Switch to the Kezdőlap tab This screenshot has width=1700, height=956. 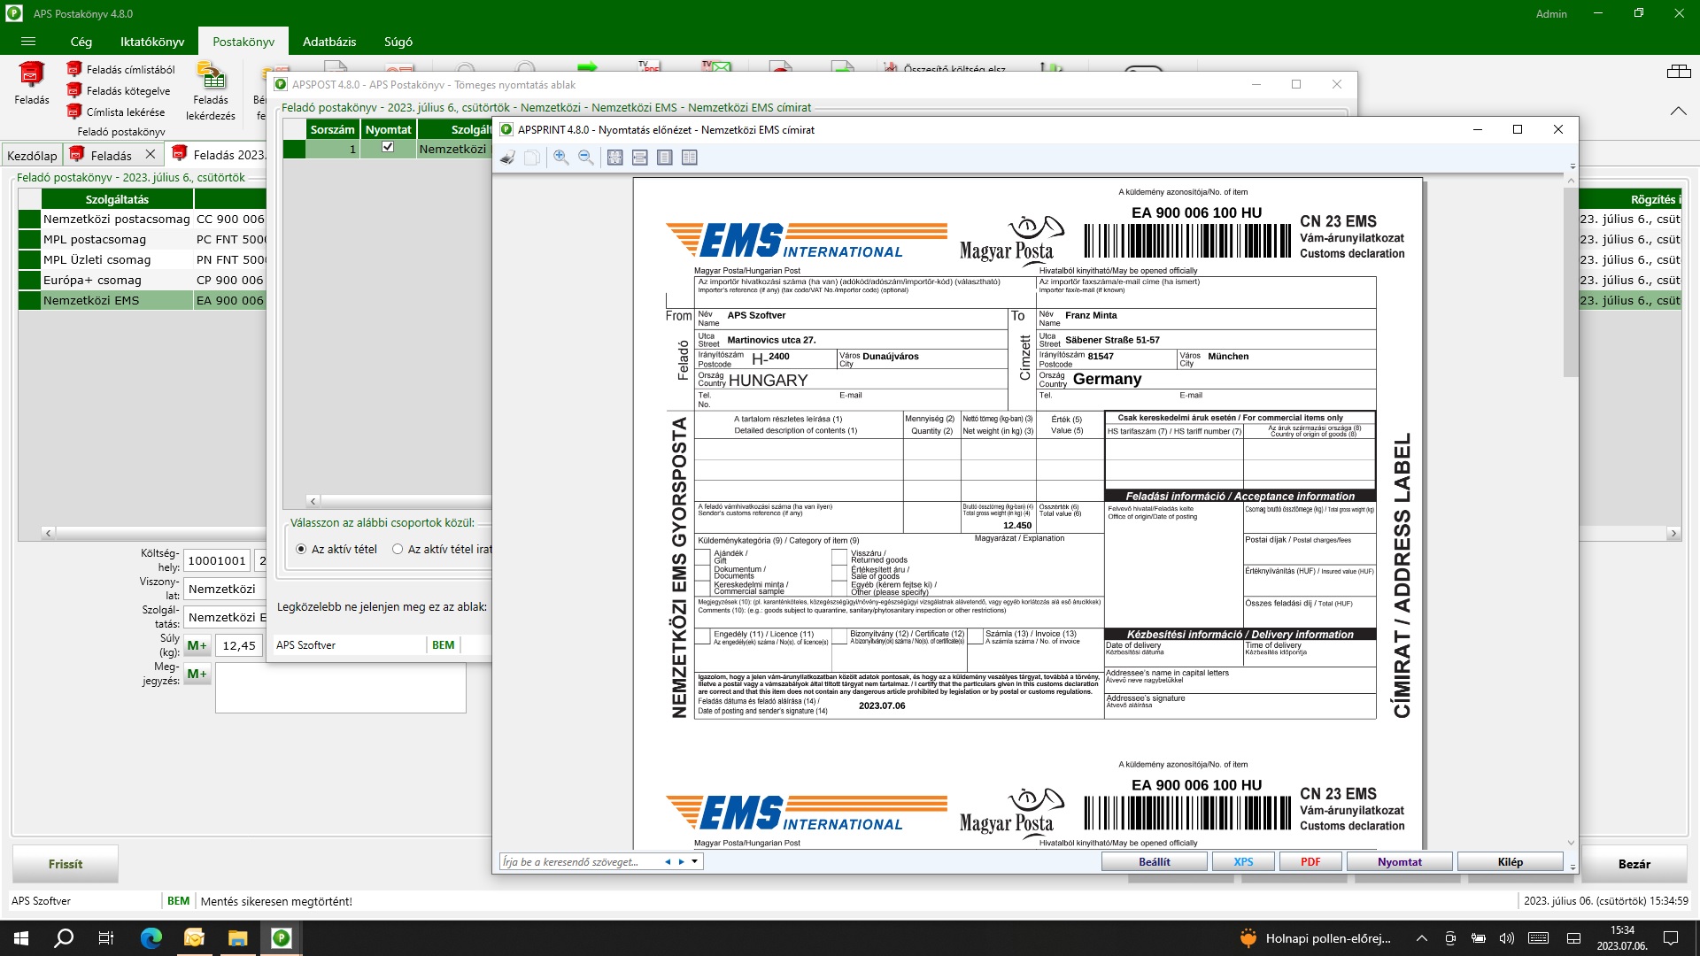32,155
